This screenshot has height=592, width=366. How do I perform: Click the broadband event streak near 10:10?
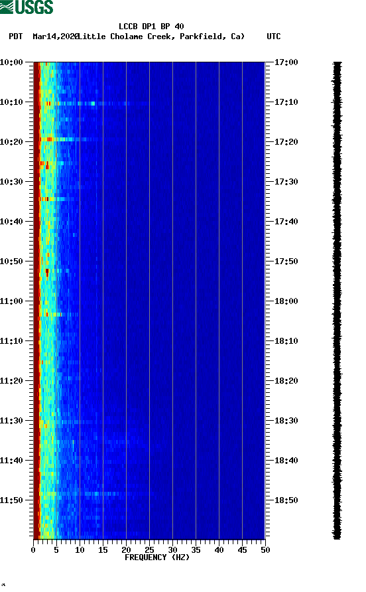coord(94,104)
